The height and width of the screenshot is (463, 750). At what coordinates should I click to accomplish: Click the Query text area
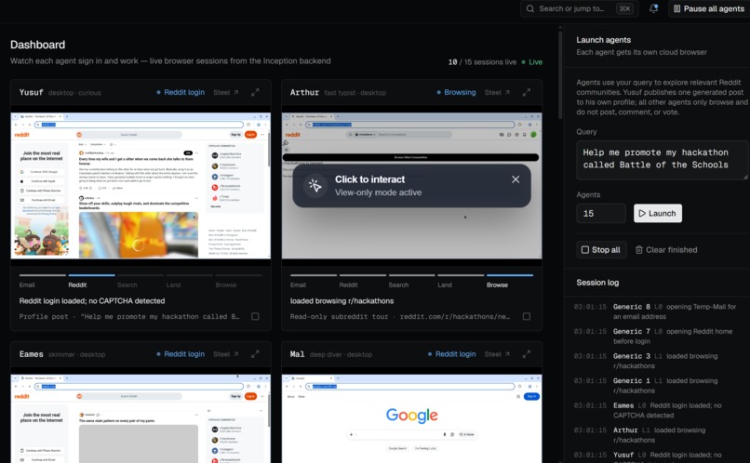(662, 160)
